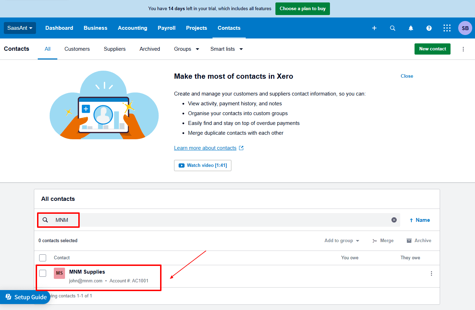Click the plus icon to create new item
This screenshot has width=475, height=310.
tap(374, 28)
